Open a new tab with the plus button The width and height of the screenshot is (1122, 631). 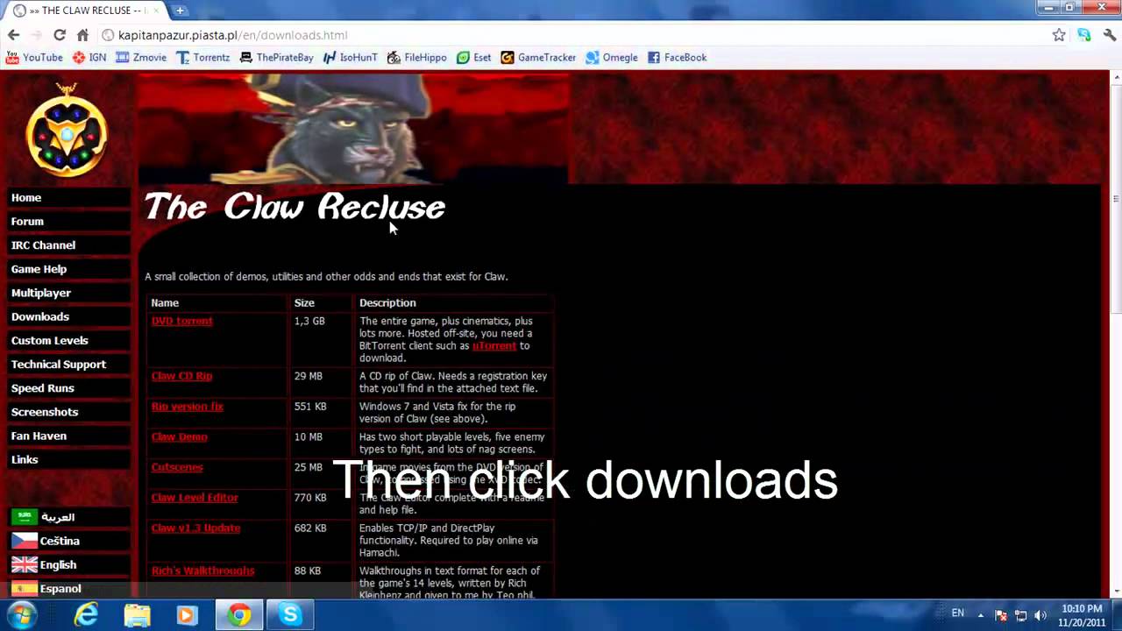[x=180, y=11]
